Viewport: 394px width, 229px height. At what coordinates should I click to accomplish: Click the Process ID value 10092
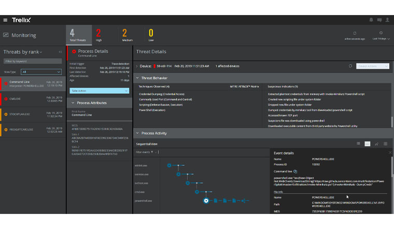coord(316,164)
